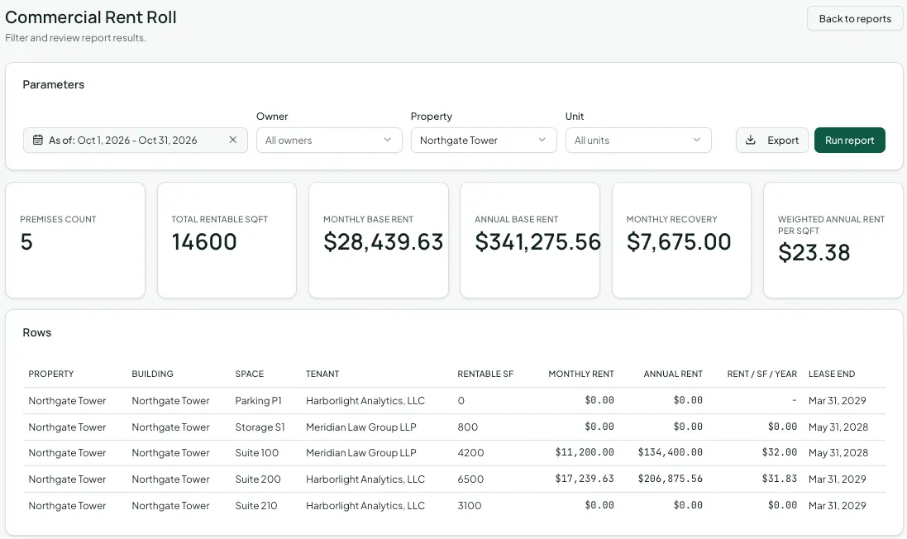907x539 pixels.
Task: Click the Premises Count card
Action: 75,241
